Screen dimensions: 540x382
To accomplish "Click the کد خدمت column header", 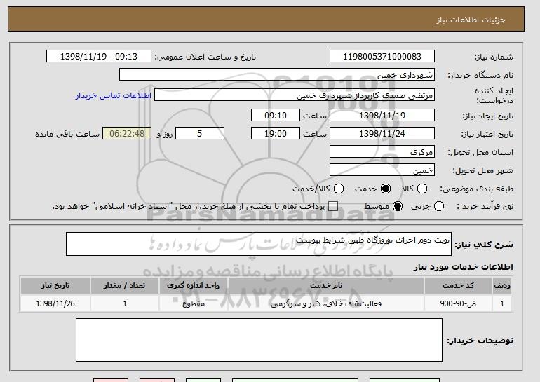I will (458, 286).
